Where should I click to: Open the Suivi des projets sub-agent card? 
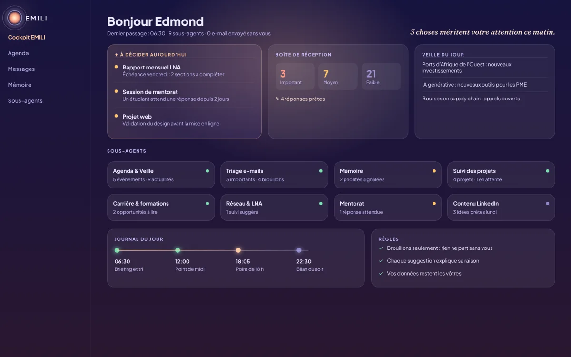[x=501, y=175]
